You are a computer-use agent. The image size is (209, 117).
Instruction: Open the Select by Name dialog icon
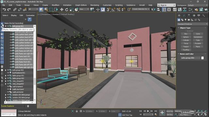point(46,9)
